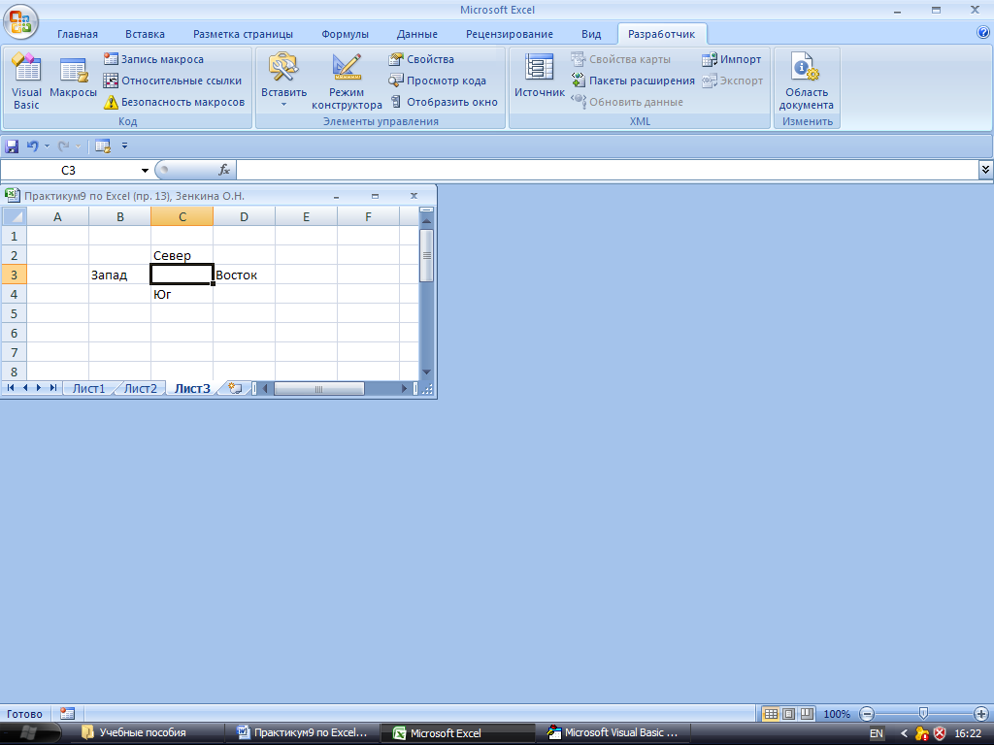The height and width of the screenshot is (745, 994).
Task: Open the Рецензирование tab
Action: click(x=509, y=34)
